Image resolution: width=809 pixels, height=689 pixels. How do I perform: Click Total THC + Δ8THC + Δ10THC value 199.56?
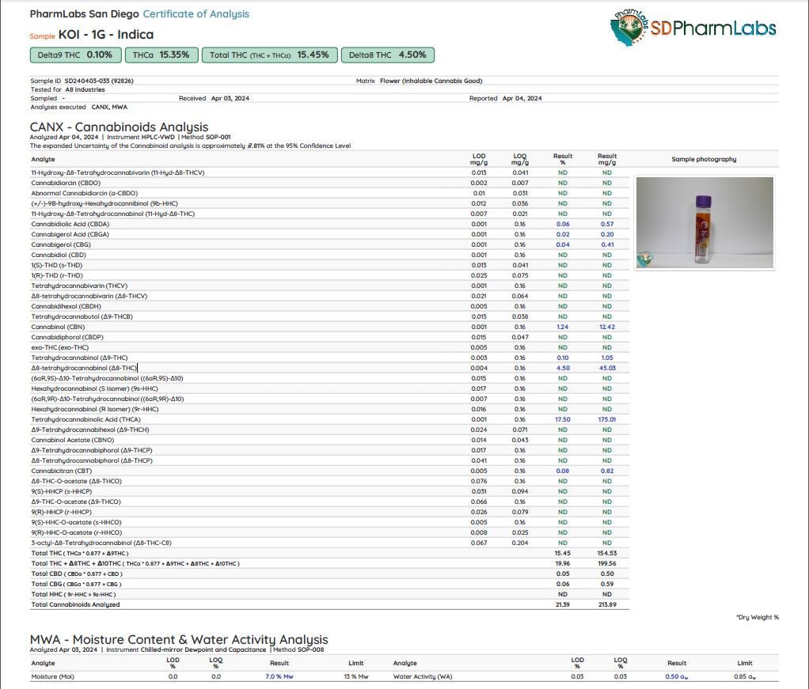point(607,564)
